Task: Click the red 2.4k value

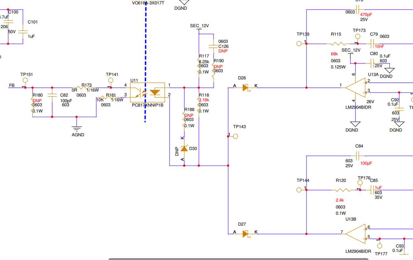Action: [x=340, y=200]
